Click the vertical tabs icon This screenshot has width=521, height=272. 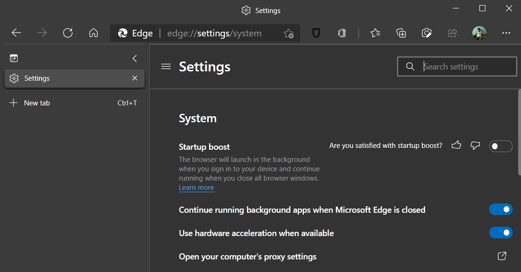[14, 58]
